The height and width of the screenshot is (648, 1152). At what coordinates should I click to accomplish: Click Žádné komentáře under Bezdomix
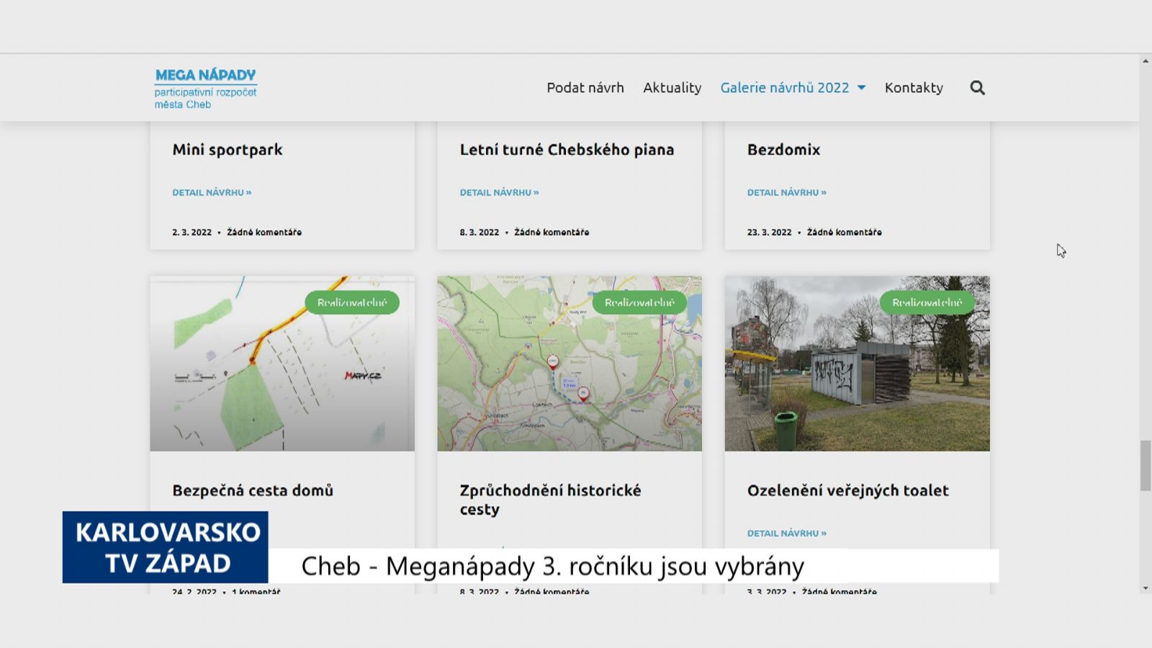tap(844, 233)
